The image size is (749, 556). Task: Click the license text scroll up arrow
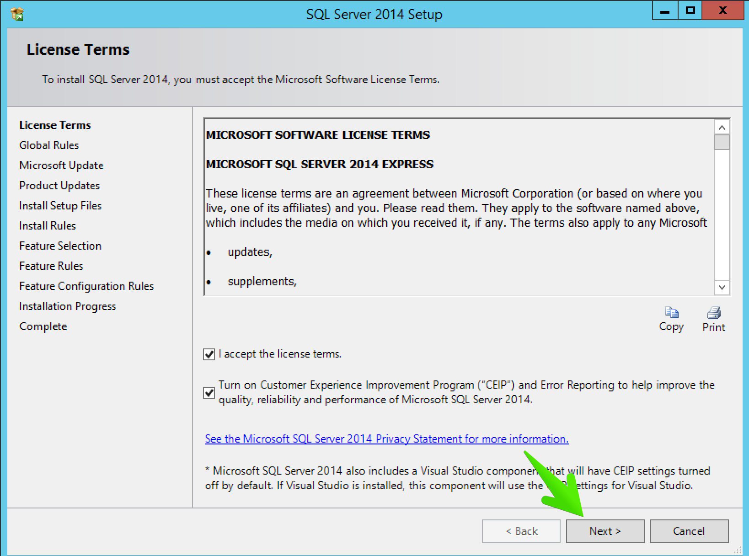coord(722,128)
